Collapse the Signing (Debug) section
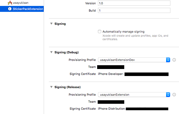 [x=51, y=52]
